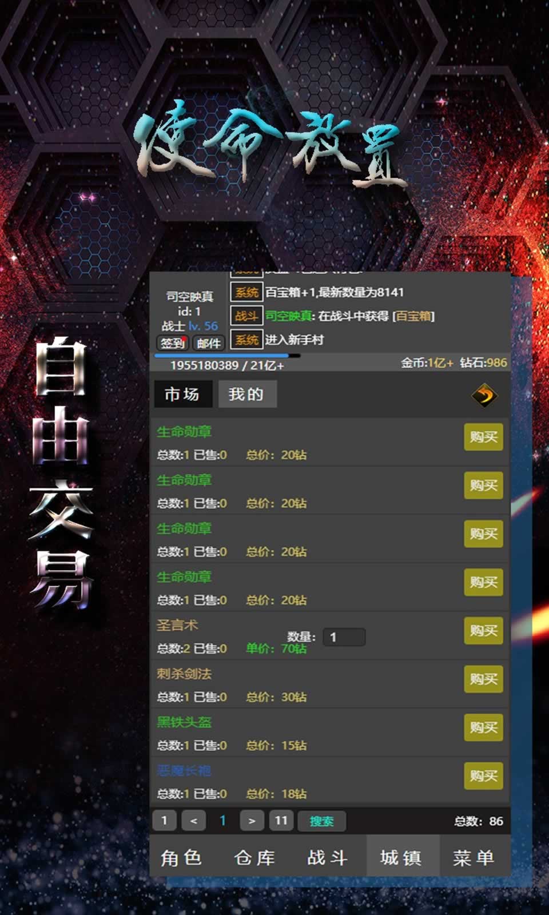
Task: Buy the second 生命勋章 listing
Action: [483, 486]
